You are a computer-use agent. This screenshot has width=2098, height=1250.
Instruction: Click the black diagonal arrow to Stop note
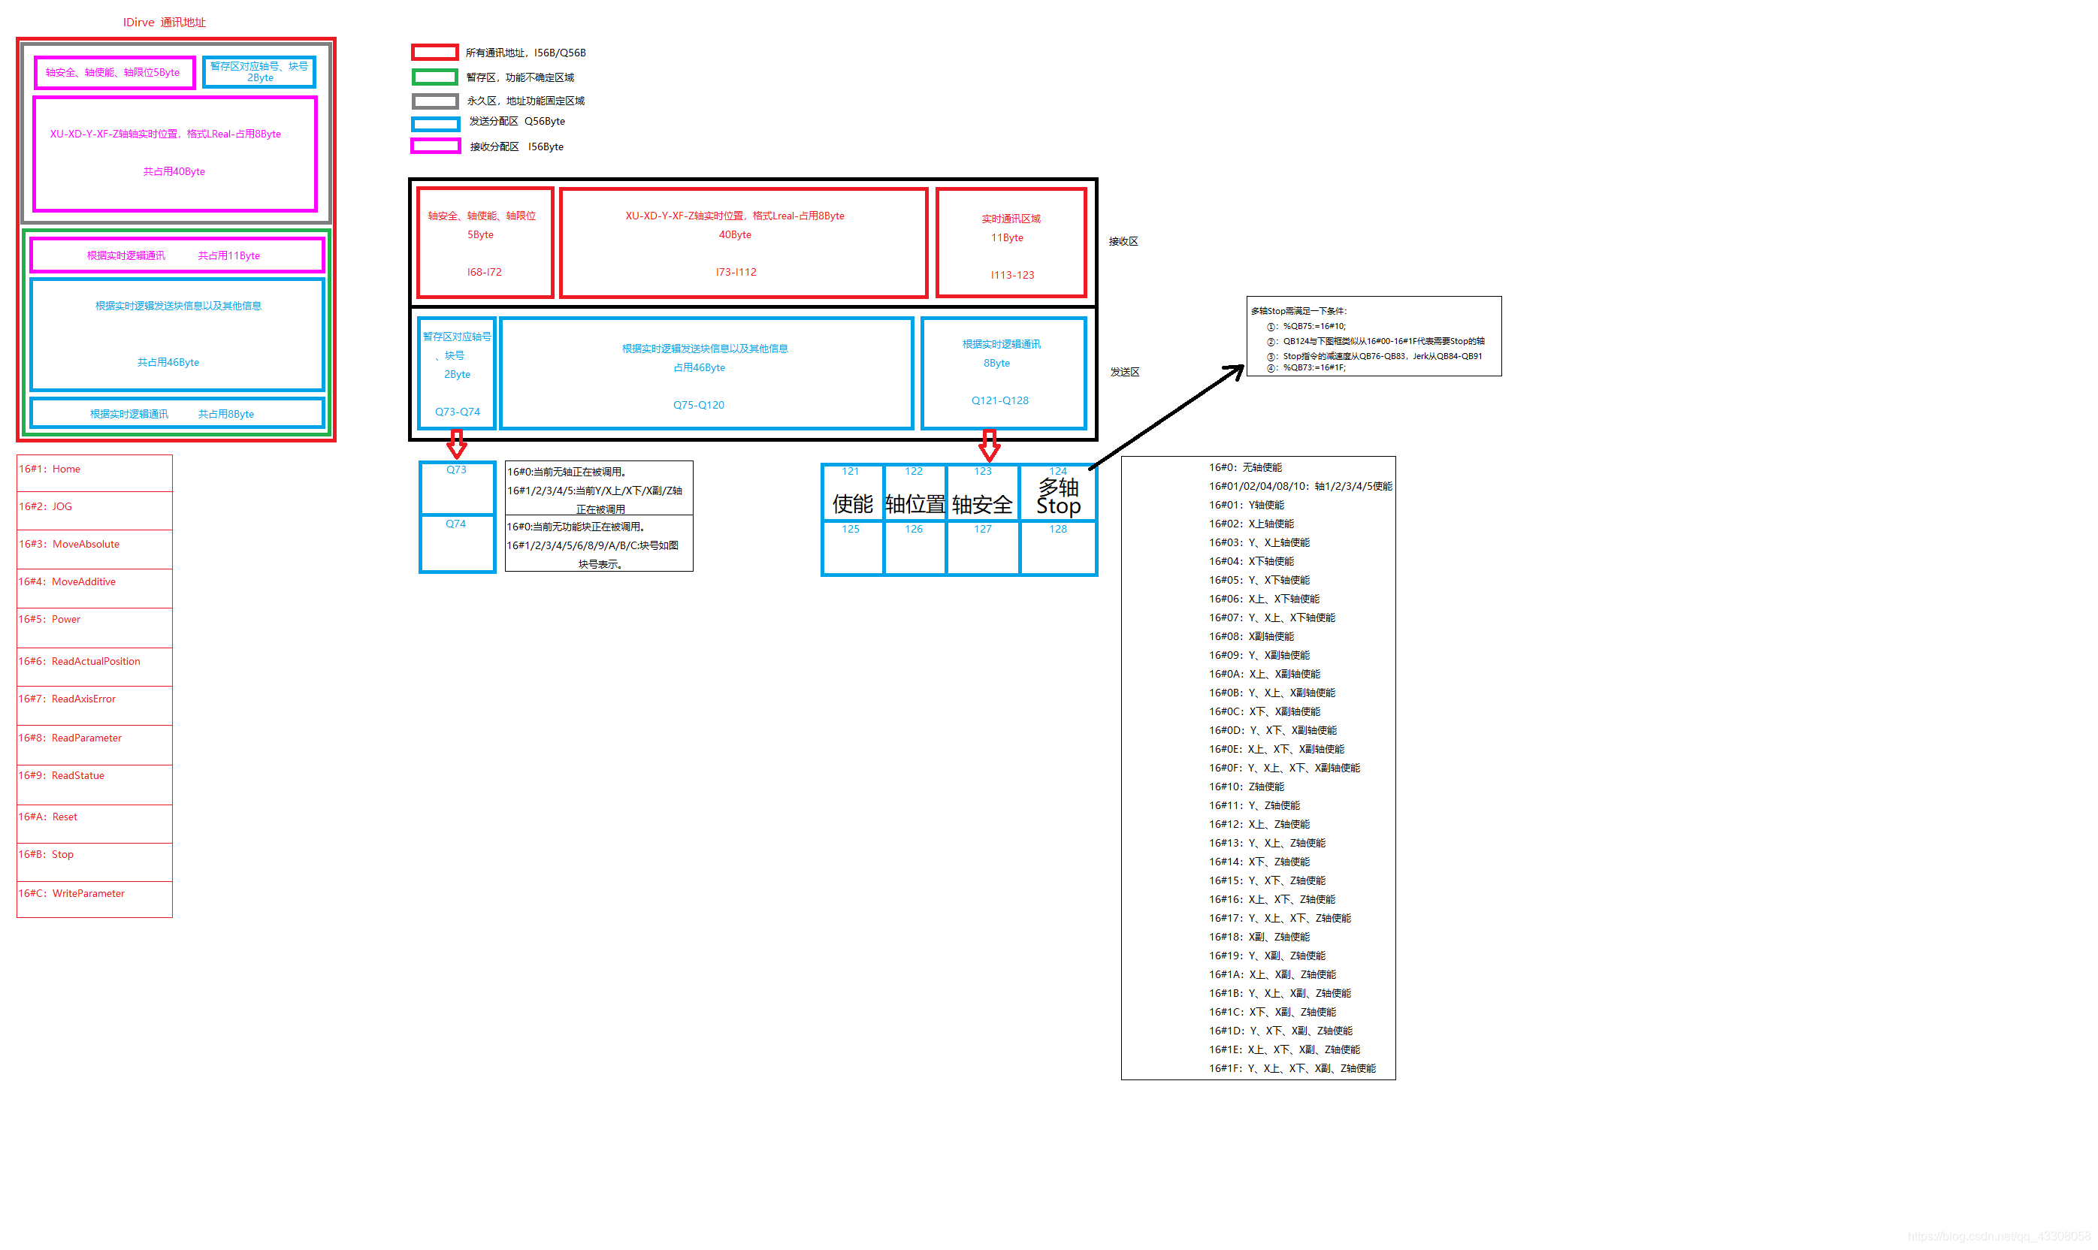[x=1166, y=417]
